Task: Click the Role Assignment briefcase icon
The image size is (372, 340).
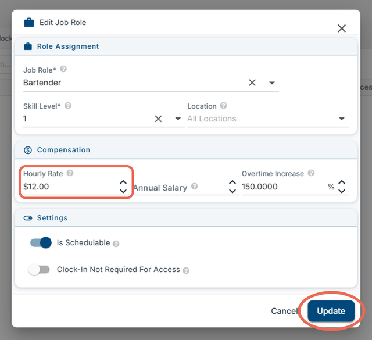Action: click(28, 46)
